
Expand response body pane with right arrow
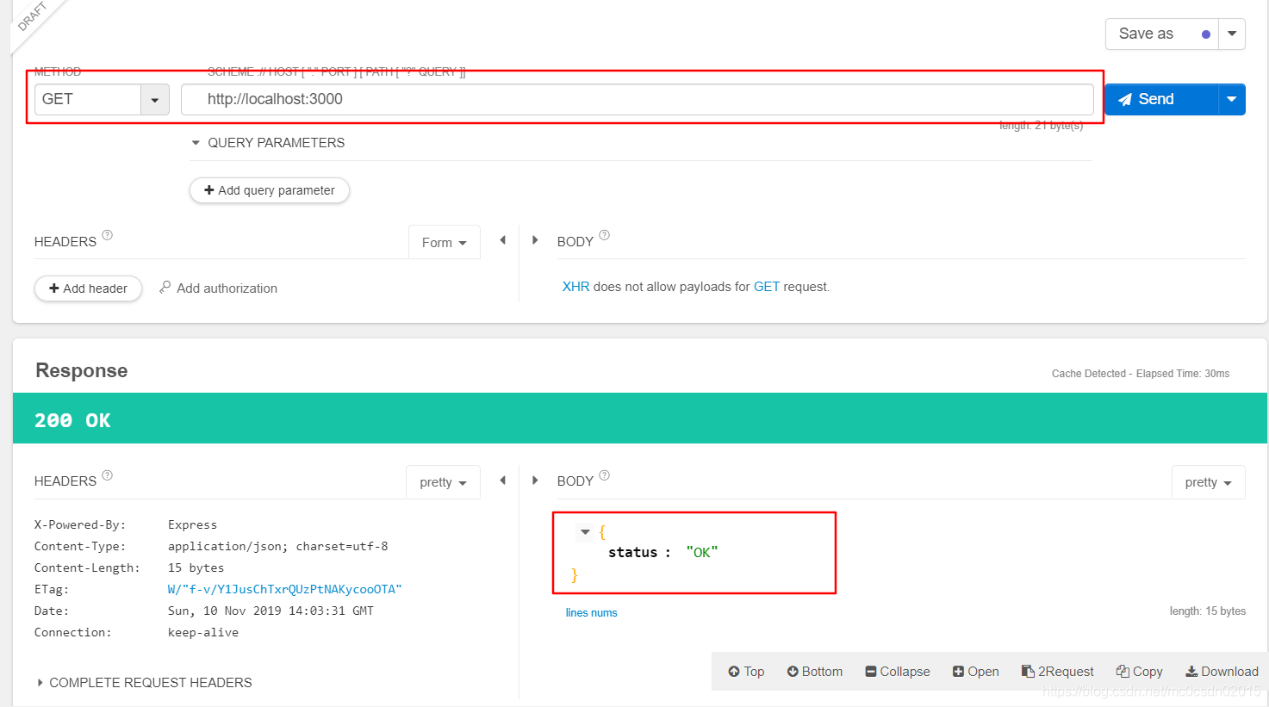(535, 481)
